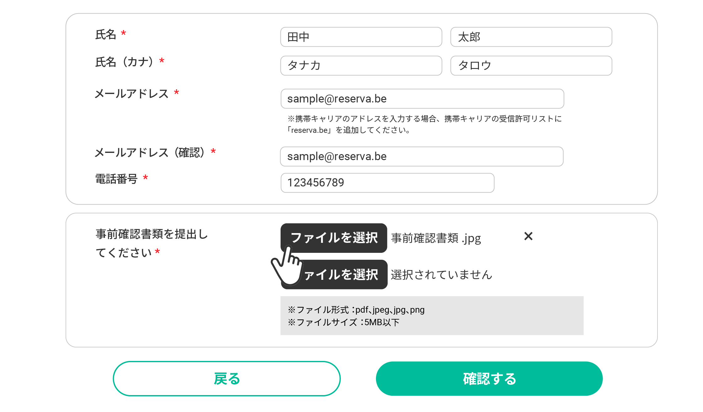The image size is (703, 412).
Task: Click the 事前確認書類を提出してください label
Action: tap(152, 243)
